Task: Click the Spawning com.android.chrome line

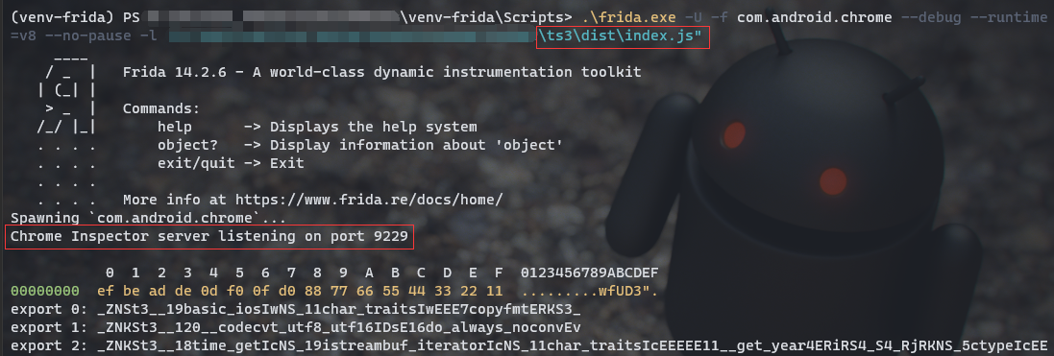Action: 148,219
